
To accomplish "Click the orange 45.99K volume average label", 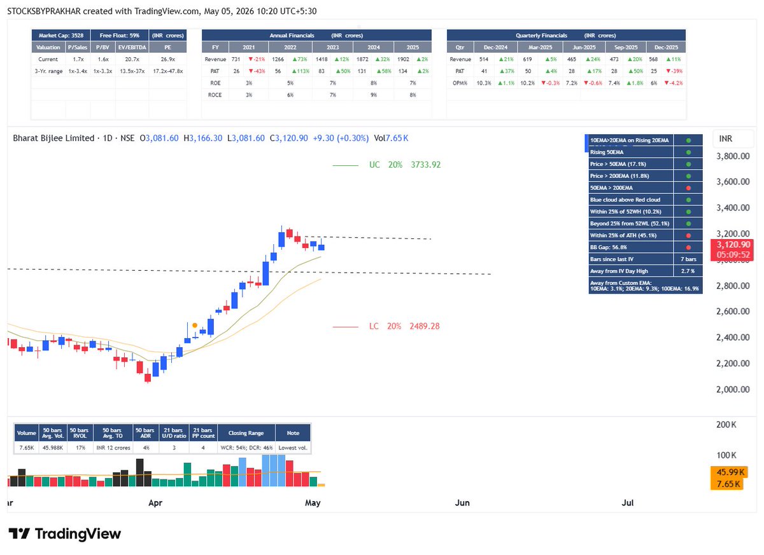I will (729, 472).
